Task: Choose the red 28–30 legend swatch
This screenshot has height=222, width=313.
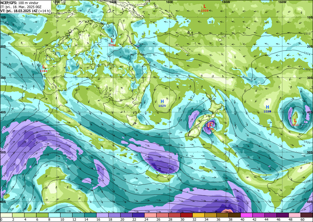Action: 174,215
